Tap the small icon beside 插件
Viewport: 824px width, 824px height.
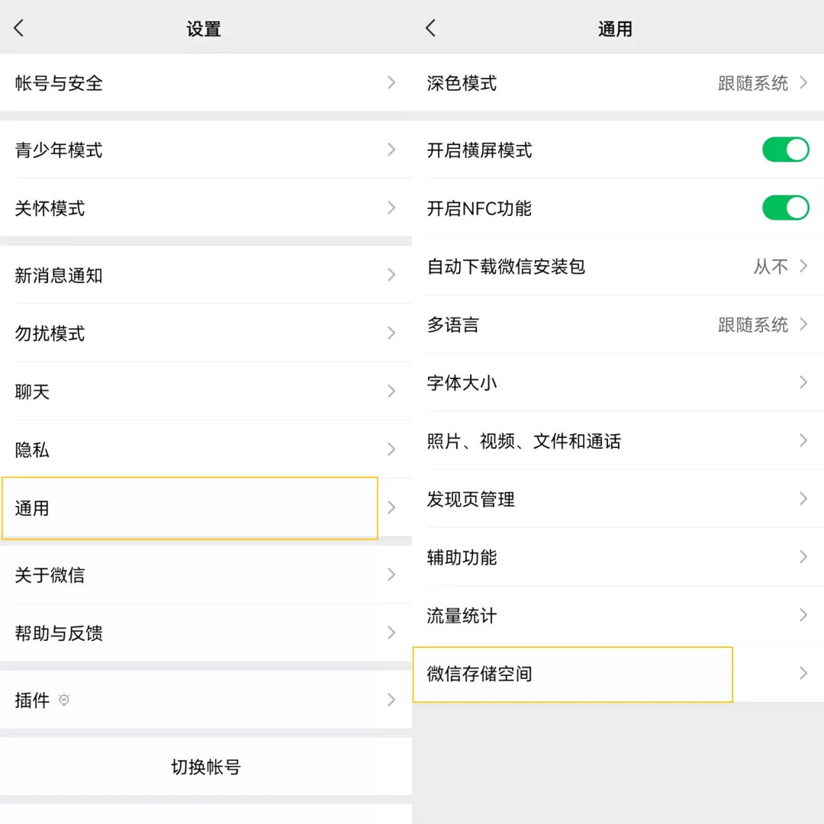click(64, 700)
